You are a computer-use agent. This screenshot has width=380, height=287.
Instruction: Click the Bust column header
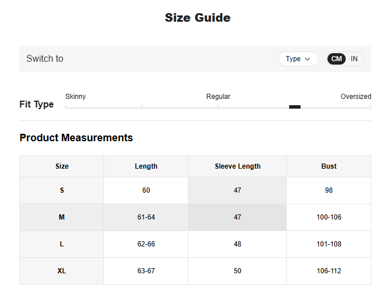coord(329,166)
